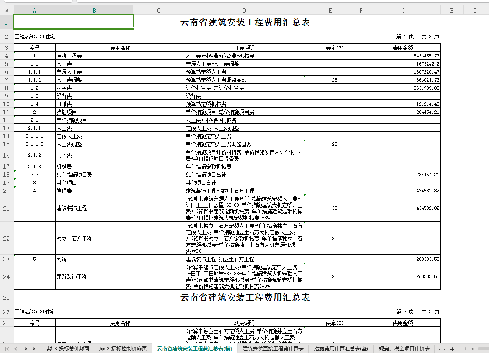The image size is (489, 353).
Task: Select the cell with value 1307220.47
Action: tap(403, 72)
